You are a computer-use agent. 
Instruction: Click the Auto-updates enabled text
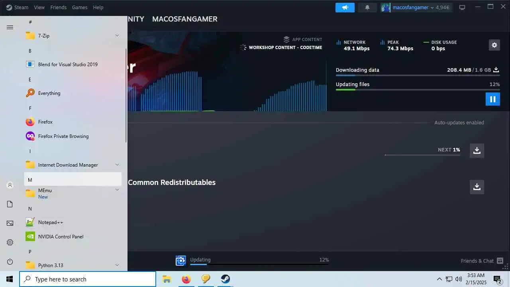tap(459, 123)
